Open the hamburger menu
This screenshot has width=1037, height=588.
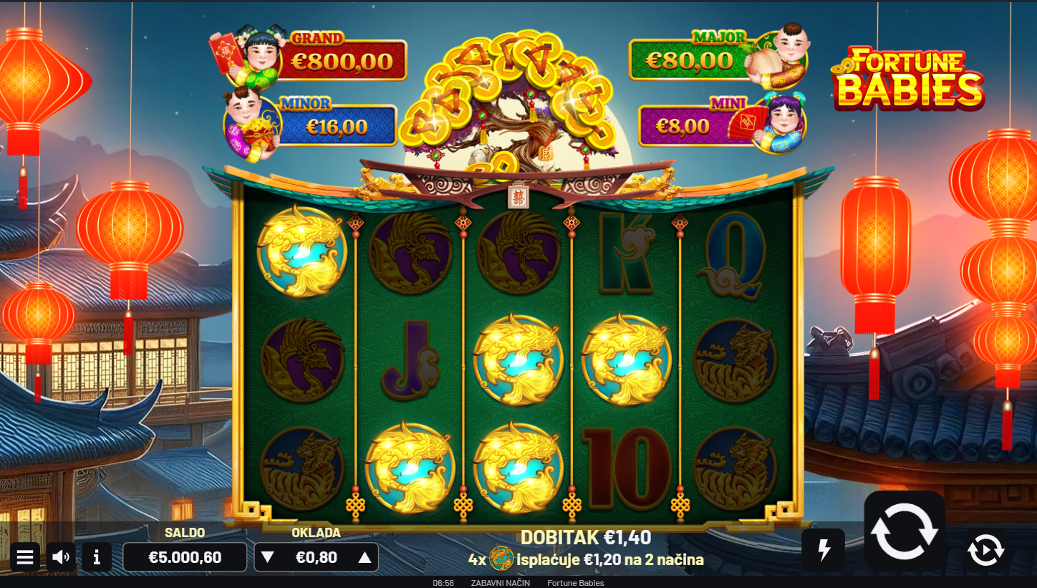(x=25, y=557)
